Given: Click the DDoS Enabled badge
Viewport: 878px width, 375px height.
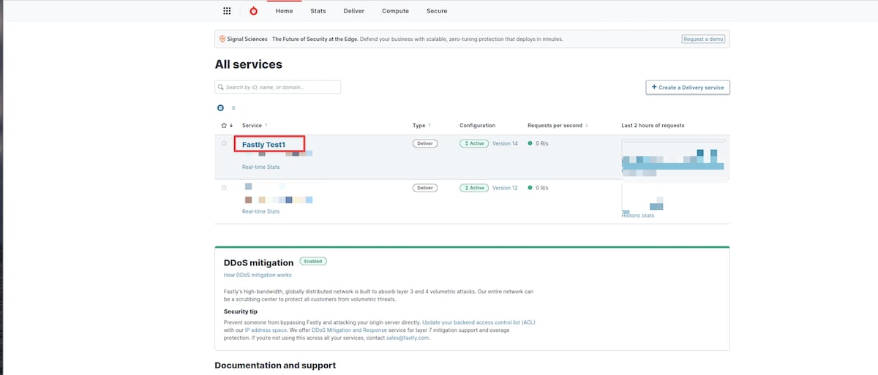Looking at the screenshot, I should point(313,261).
